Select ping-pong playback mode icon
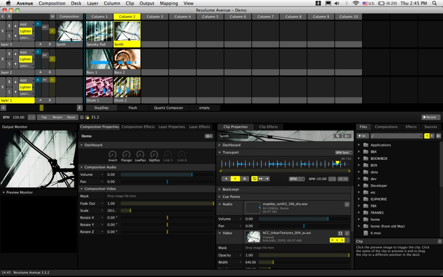 click(x=260, y=179)
